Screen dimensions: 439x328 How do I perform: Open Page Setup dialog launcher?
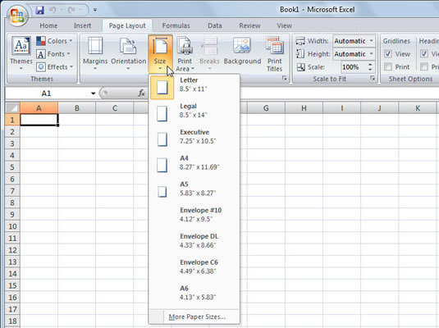point(285,79)
